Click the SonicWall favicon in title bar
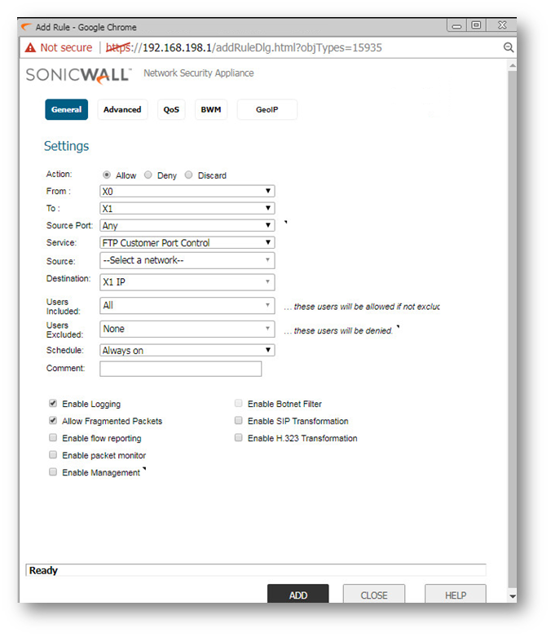551x637 pixels. (26, 27)
